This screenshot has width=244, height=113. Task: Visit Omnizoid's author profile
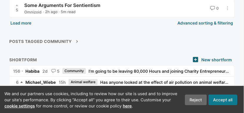[x=33, y=12]
